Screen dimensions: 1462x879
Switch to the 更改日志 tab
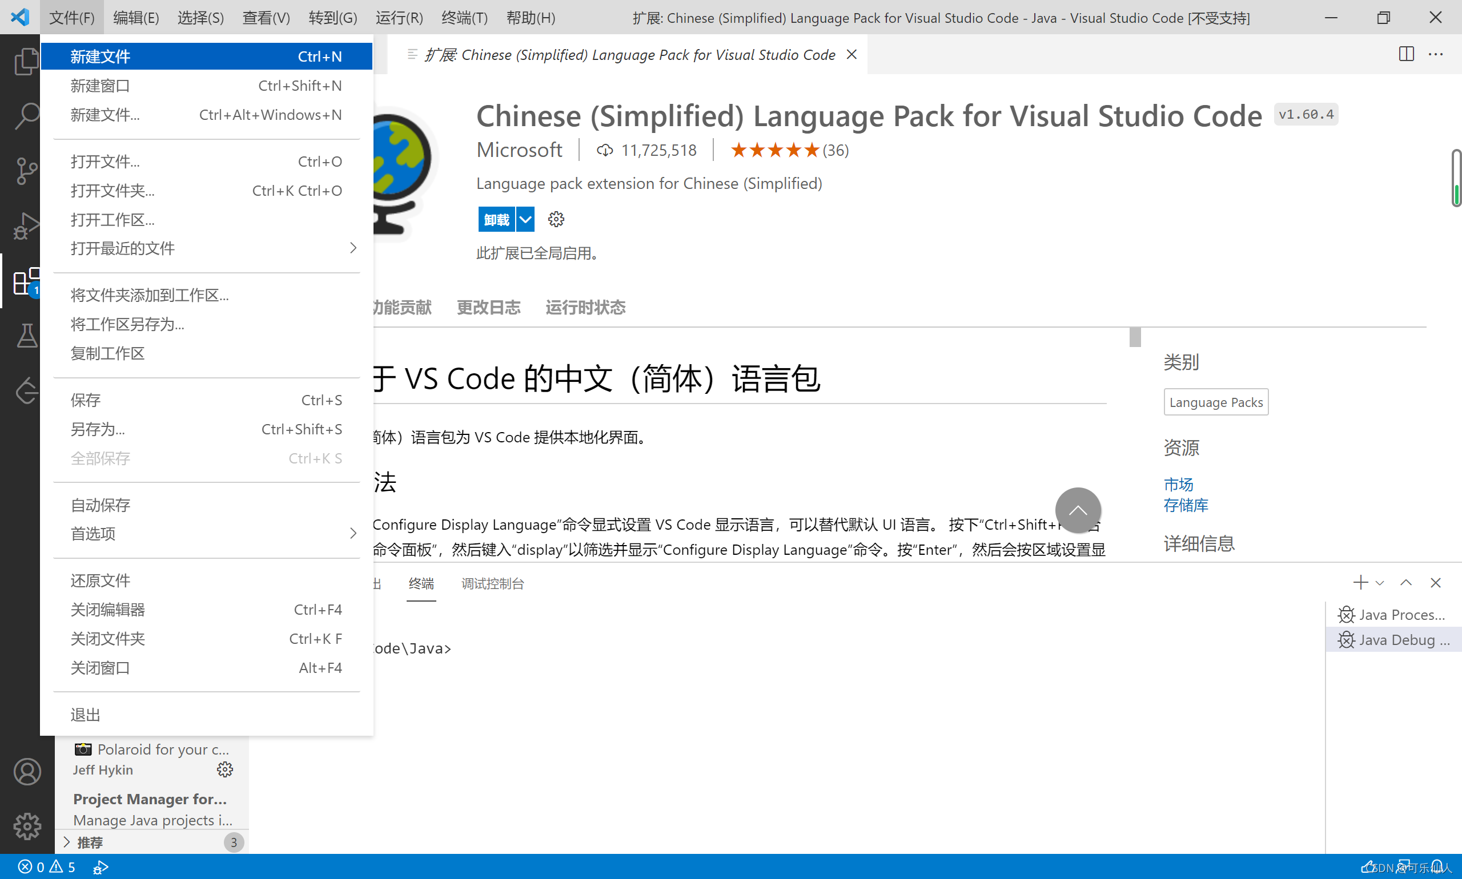[489, 307]
